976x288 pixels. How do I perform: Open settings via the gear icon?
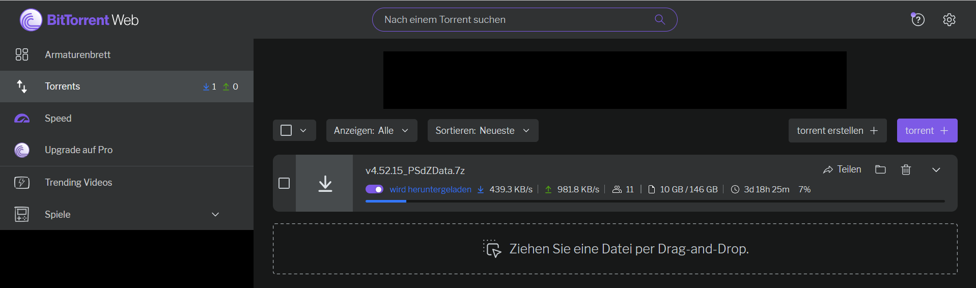[949, 20]
